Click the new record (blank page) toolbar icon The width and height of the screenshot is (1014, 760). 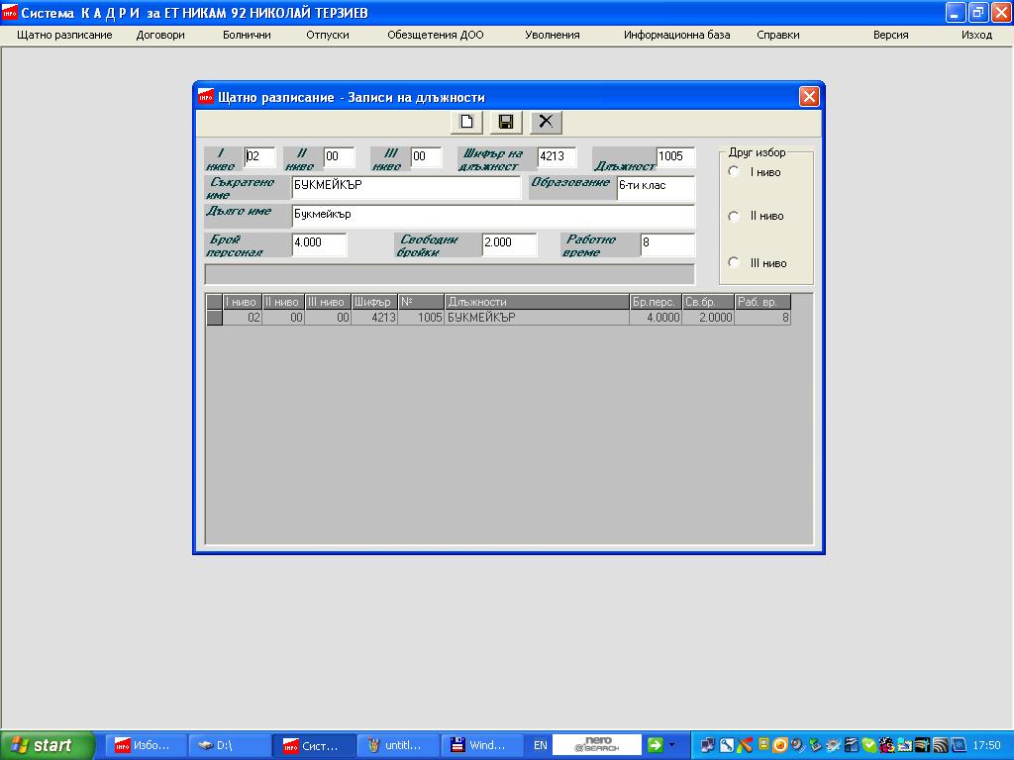pos(466,122)
